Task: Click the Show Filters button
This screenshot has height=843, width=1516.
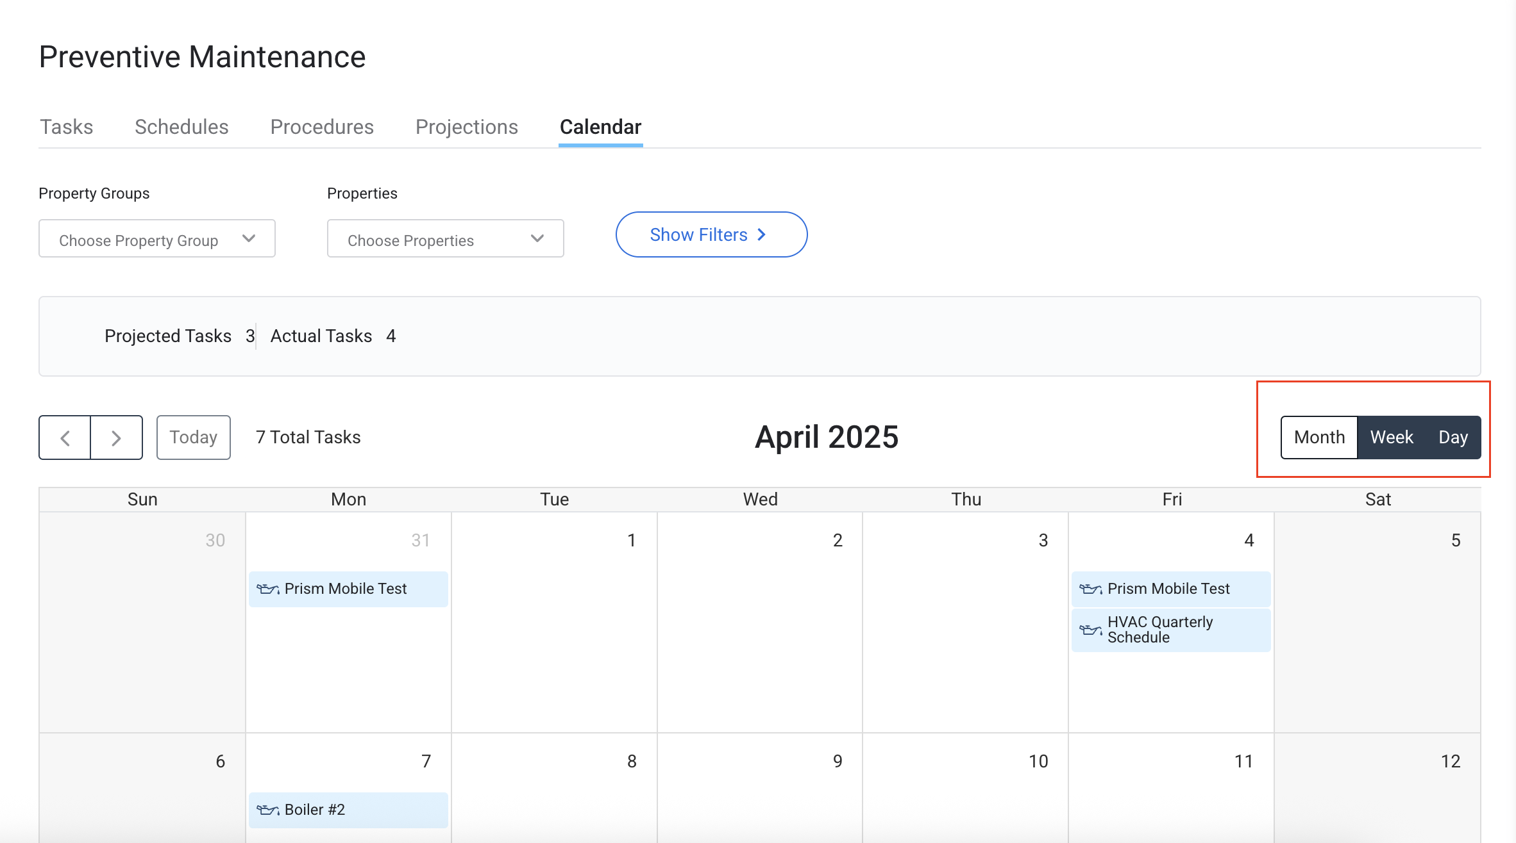Action: [x=711, y=234]
